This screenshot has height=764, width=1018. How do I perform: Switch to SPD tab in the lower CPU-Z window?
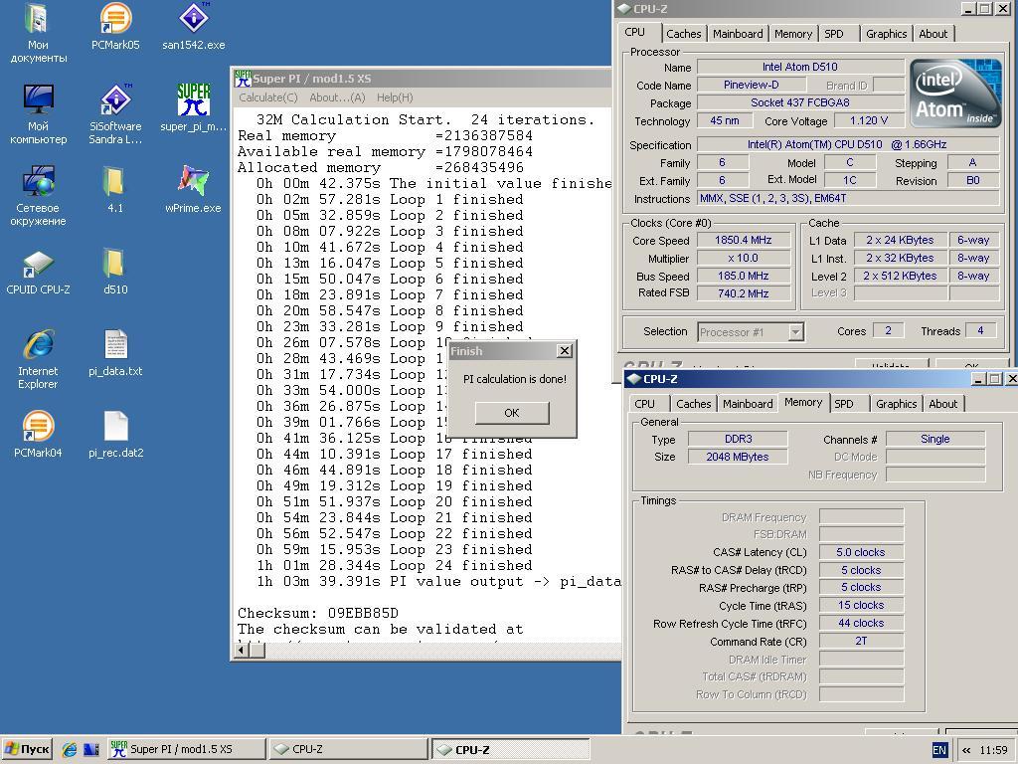844,404
